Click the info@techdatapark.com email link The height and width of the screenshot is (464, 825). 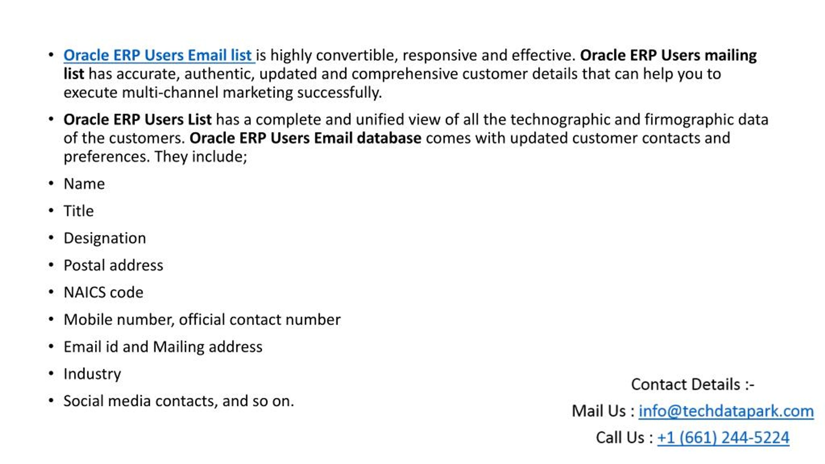(x=726, y=411)
